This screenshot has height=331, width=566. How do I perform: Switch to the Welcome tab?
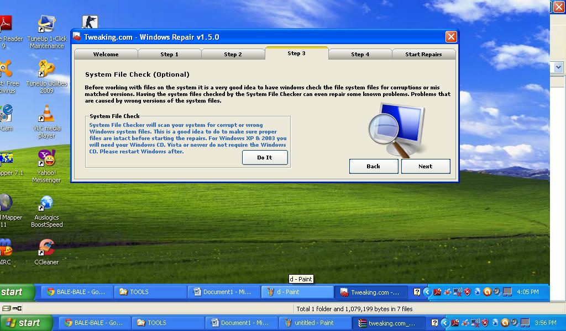click(106, 55)
